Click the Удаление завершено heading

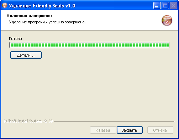click(x=29, y=16)
